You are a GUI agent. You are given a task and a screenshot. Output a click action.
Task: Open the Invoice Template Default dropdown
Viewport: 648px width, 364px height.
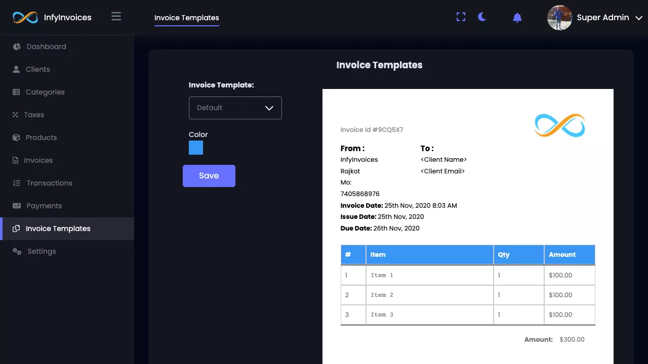[x=235, y=108]
